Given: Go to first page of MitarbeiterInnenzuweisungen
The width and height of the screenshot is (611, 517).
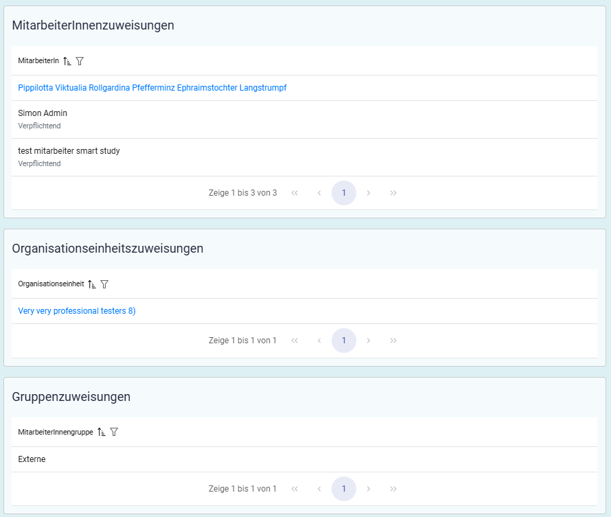Looking at the screenshot, I should click(x=295, y=193).
